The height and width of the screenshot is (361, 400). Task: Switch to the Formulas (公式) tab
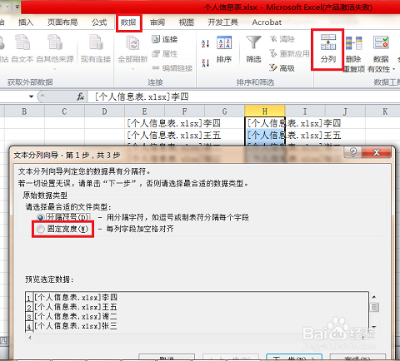pyautogui.click(x=99, y=22)
